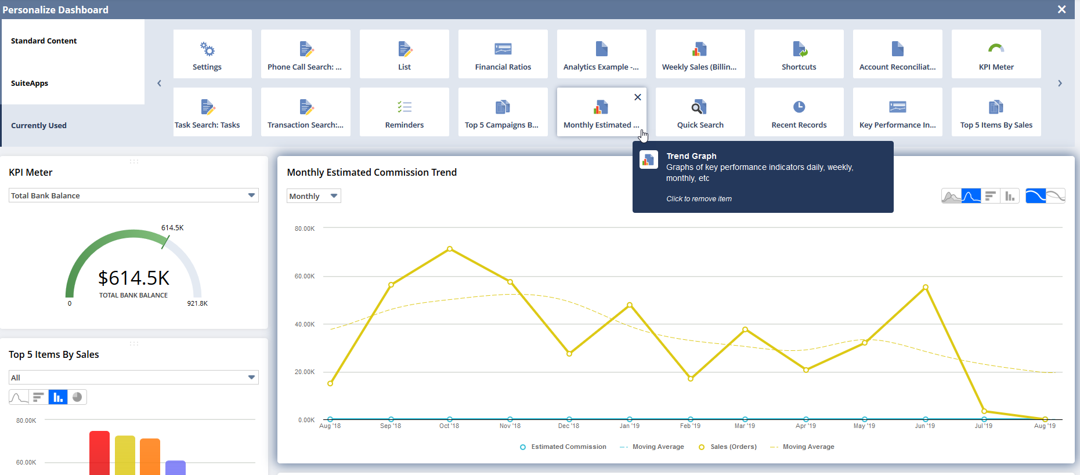This screenshot has width=1080, height=475.
Task: Enable smooth single-line graph mode
Action: [1035, 196]
